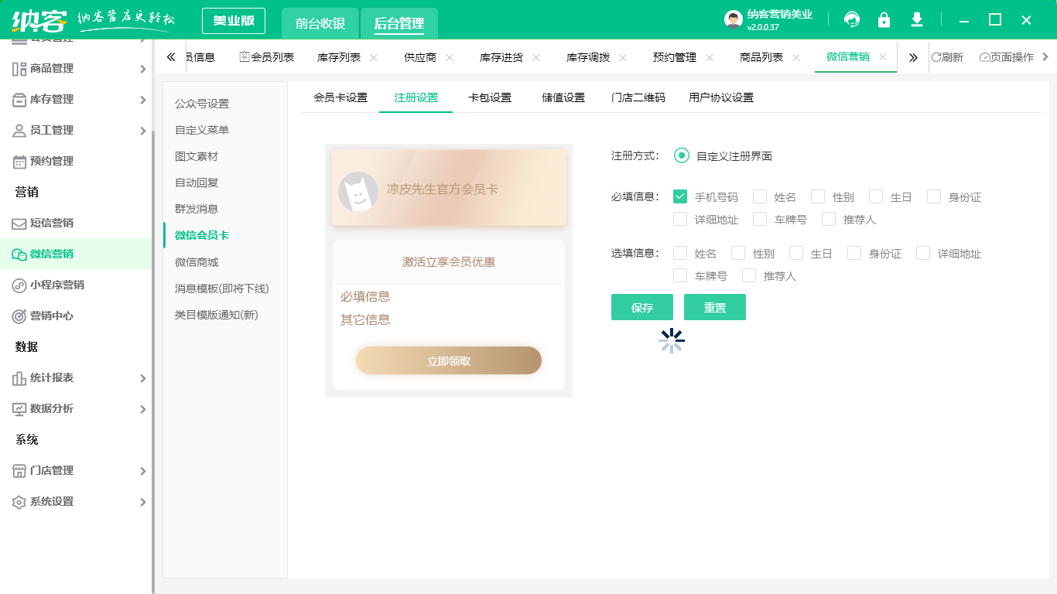The width and height of the screenshot is (1057, 594).
Task: Open 短信营销 from the sidebar
Action: tap(52, 223)
